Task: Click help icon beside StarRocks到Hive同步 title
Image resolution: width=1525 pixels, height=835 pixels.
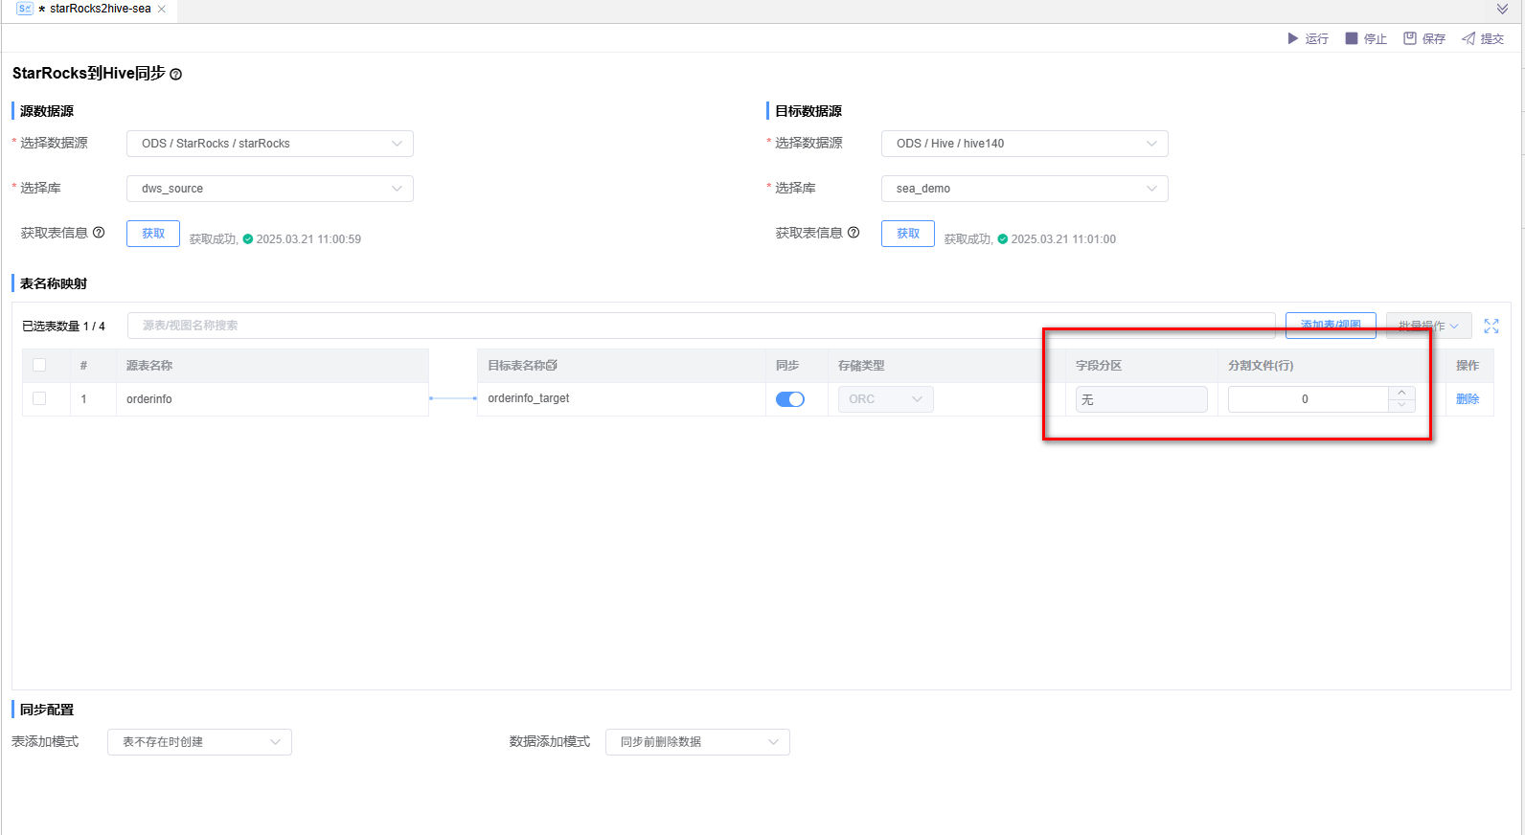Action: coord(176,75)
